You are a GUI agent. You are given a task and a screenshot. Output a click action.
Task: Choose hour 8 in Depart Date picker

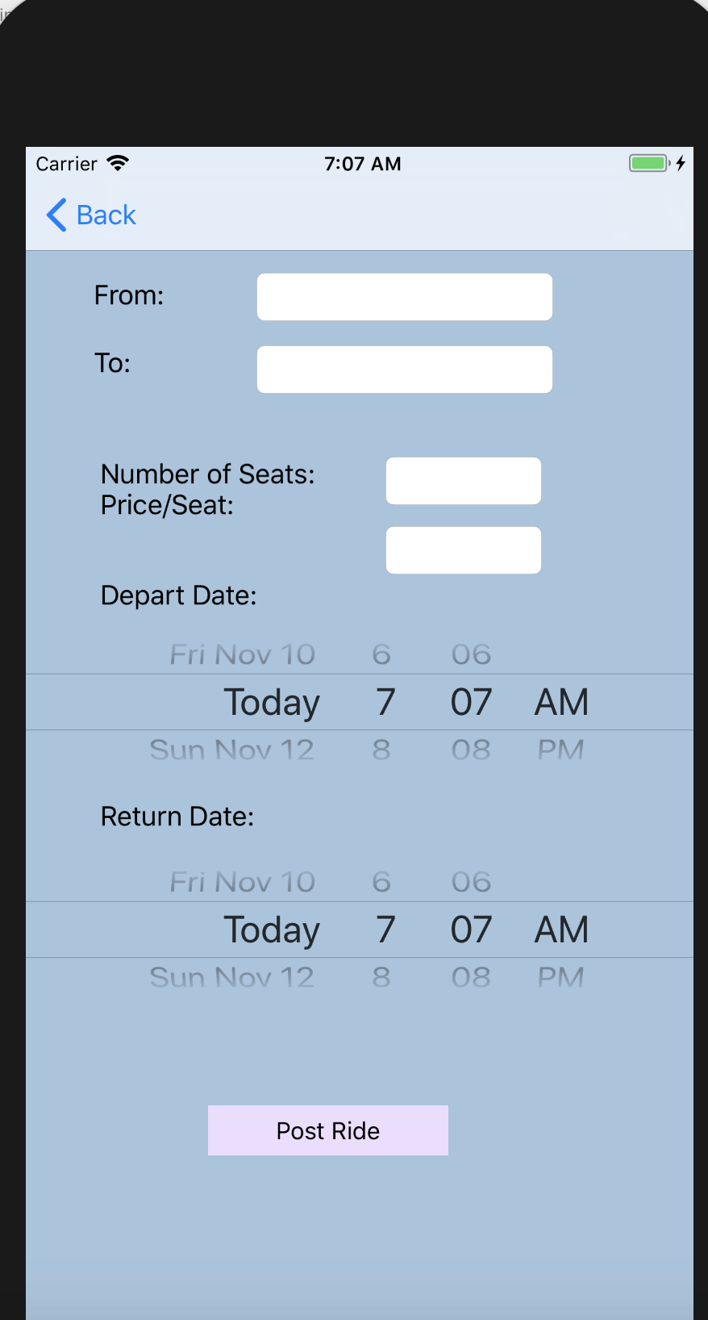[381, 750]
